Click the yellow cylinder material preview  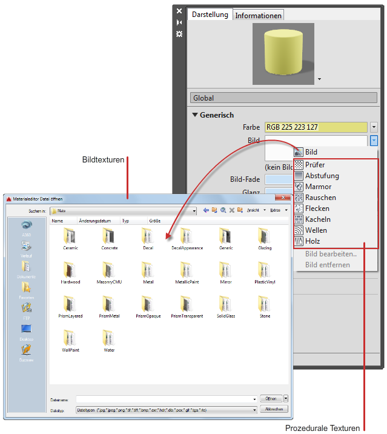tap(283, 54)
